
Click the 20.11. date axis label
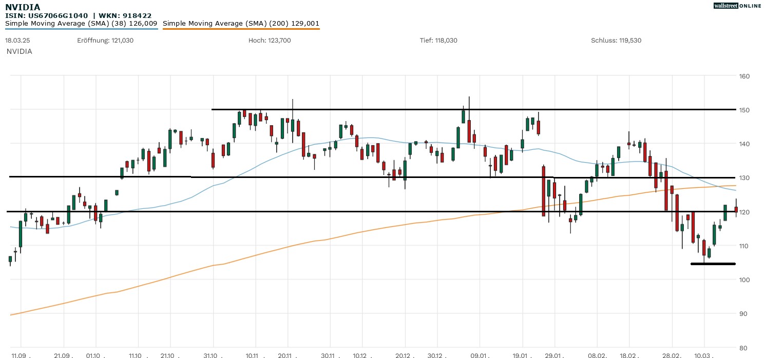[x=288, y=355]
